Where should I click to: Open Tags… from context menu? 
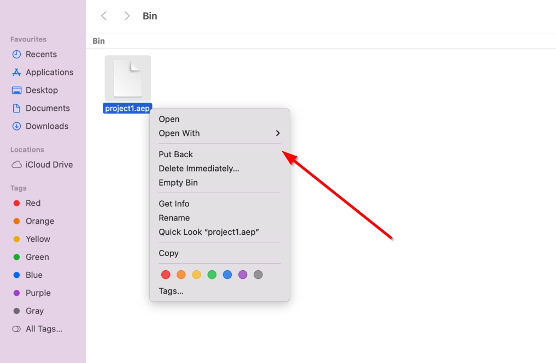coord(171,291)
